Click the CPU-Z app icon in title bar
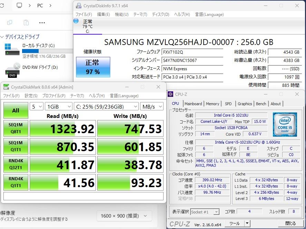The height and width of the screenshot is (229, 306). (170, 94)
